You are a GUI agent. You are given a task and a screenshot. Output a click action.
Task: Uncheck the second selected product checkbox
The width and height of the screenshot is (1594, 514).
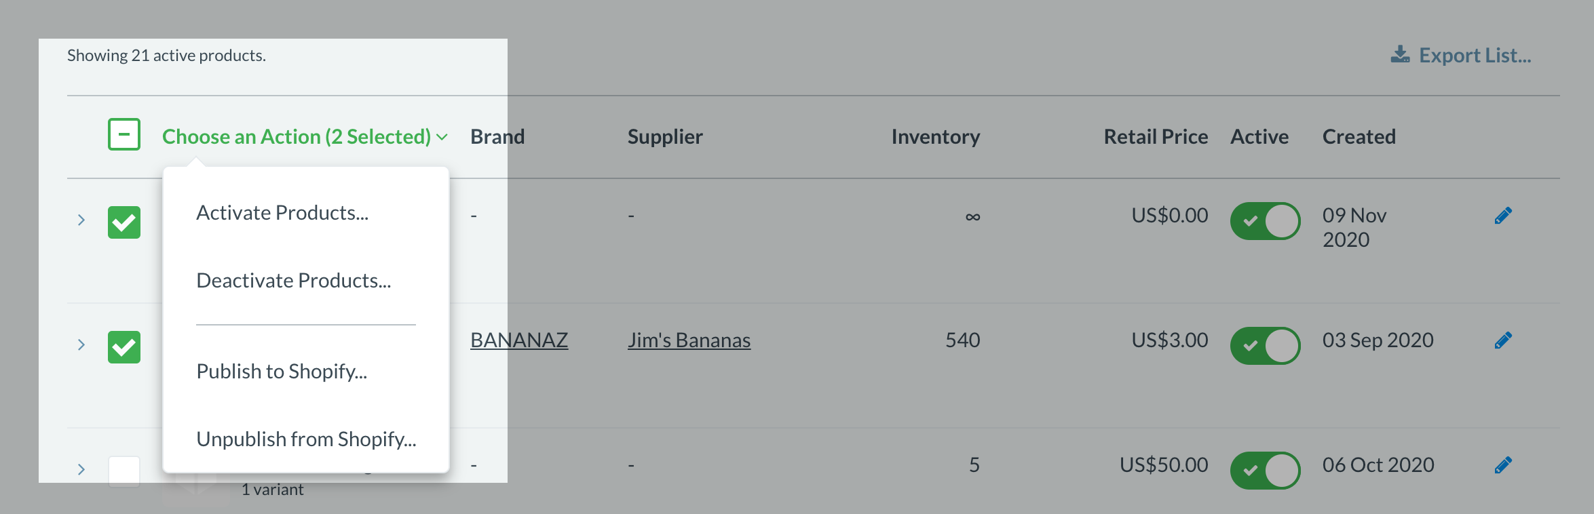124,347
